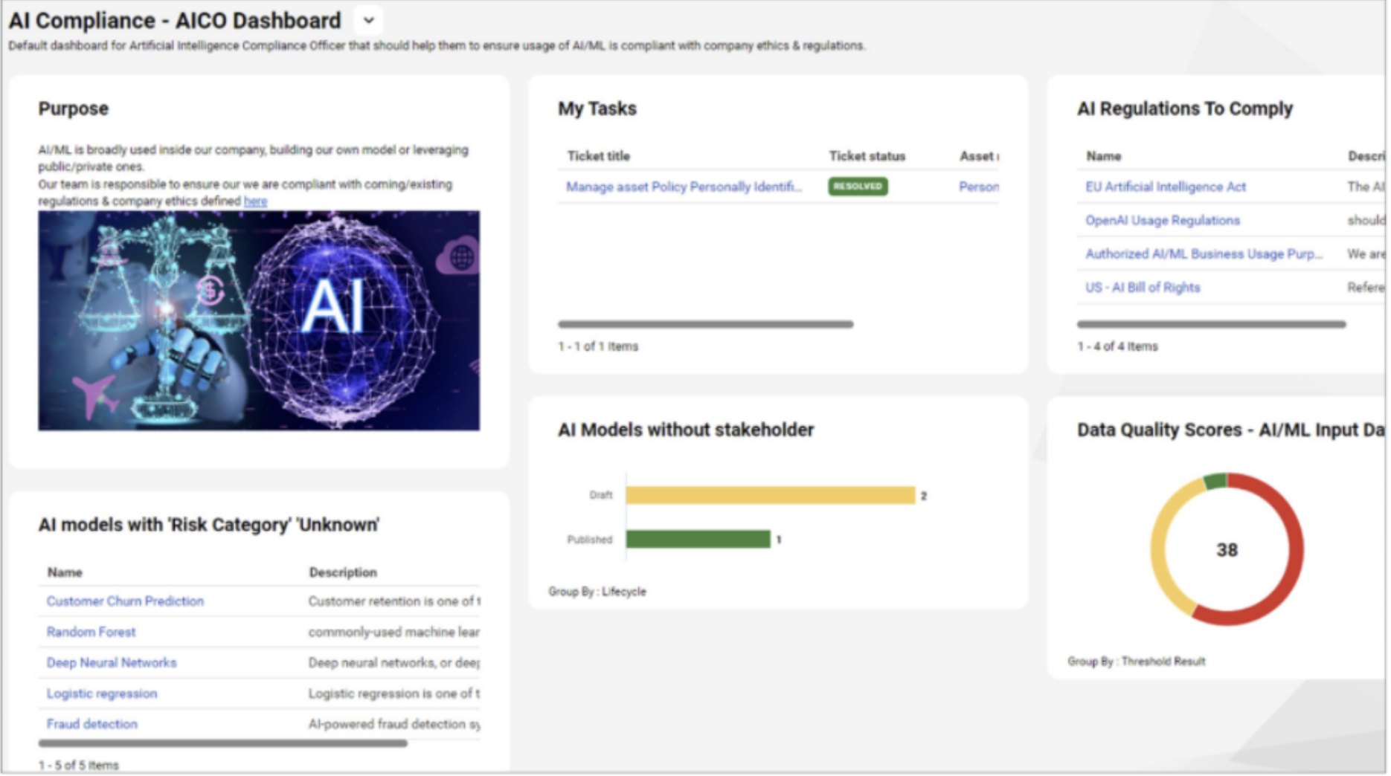Click the My Tasks horizontal scrollbar

[705, 324]
